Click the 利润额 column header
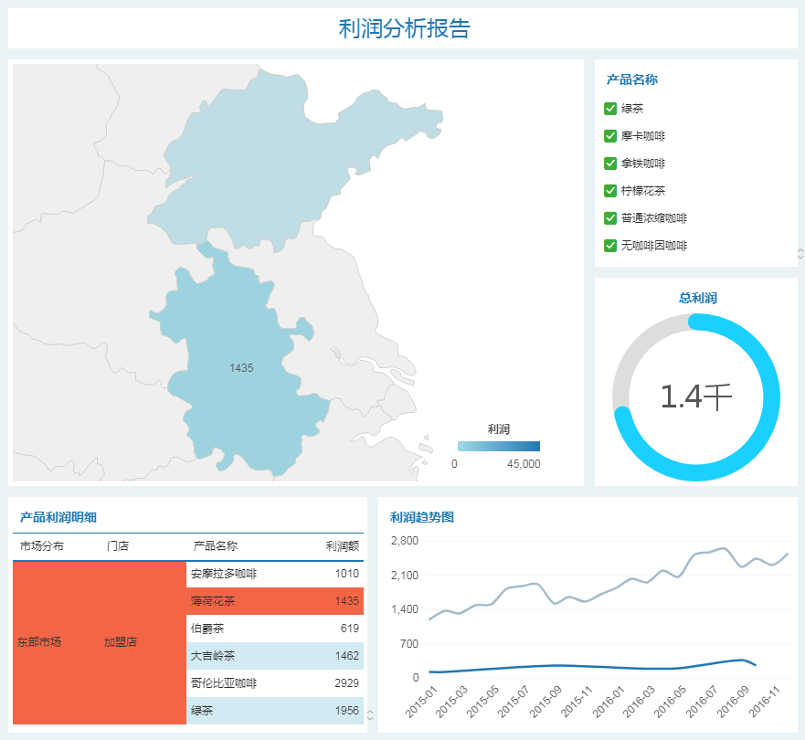 [343, 546]
